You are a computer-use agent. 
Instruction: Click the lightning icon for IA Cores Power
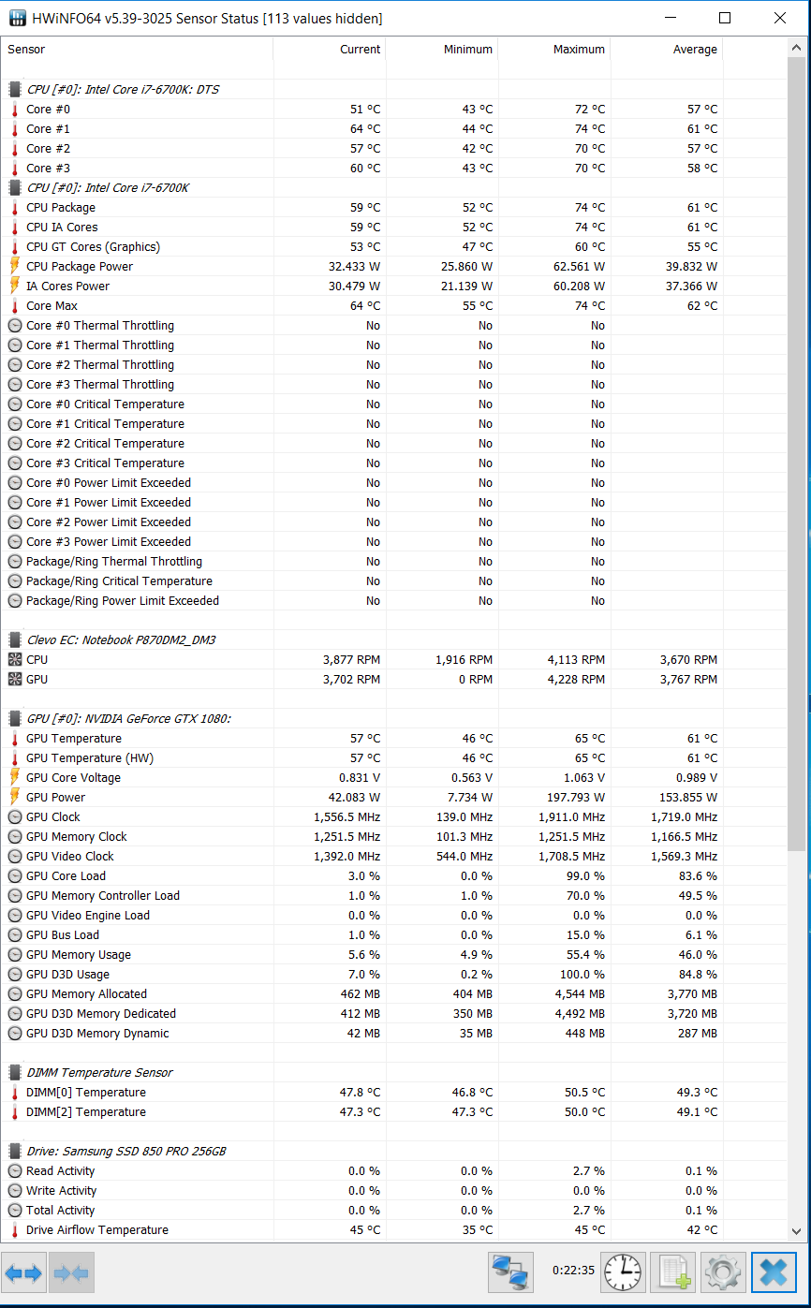click(14, 287)
